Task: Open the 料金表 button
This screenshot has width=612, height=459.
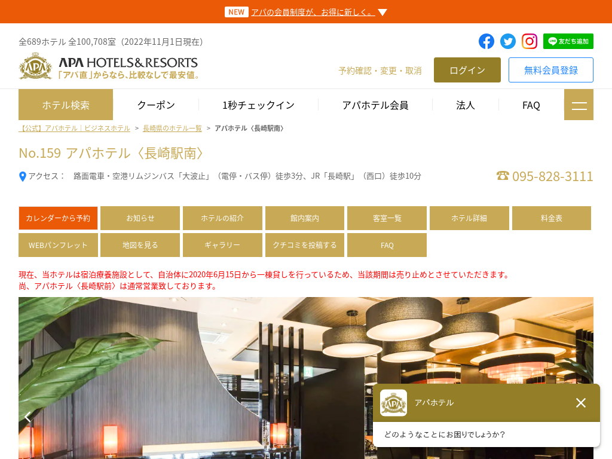Action: pyautogui.click(x=552, y=218)
